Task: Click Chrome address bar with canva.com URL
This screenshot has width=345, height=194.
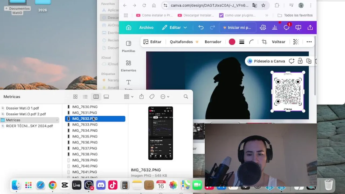Action: [x=209, y=5]
